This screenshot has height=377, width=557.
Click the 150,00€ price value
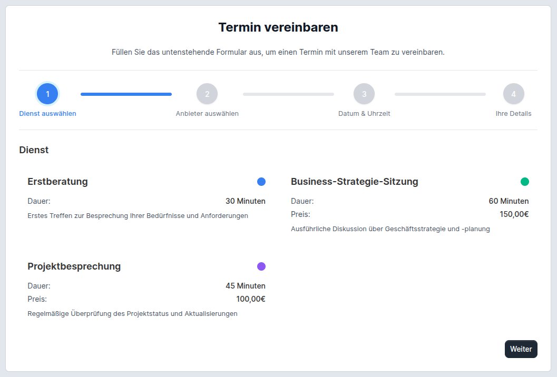pos(514,214)
